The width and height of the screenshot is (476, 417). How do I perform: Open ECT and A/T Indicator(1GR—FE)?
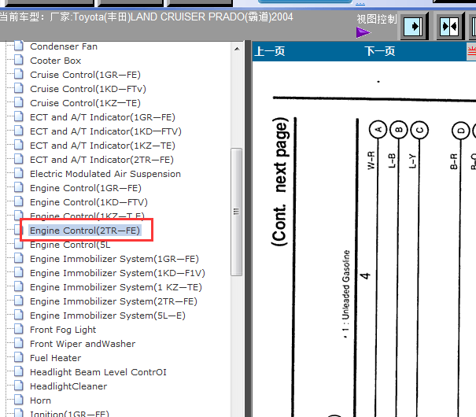click(x=102, y=117)
